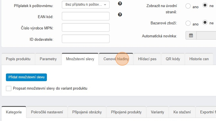Screen dimensions: 216x121
Task: Select 'ne' for Zobrazit na úvodní straně
Action: point(205,5)
